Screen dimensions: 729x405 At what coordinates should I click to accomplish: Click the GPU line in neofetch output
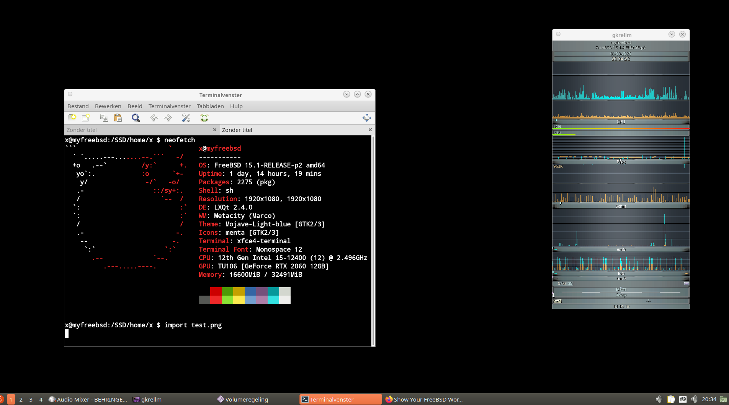[x=264, y=266]
